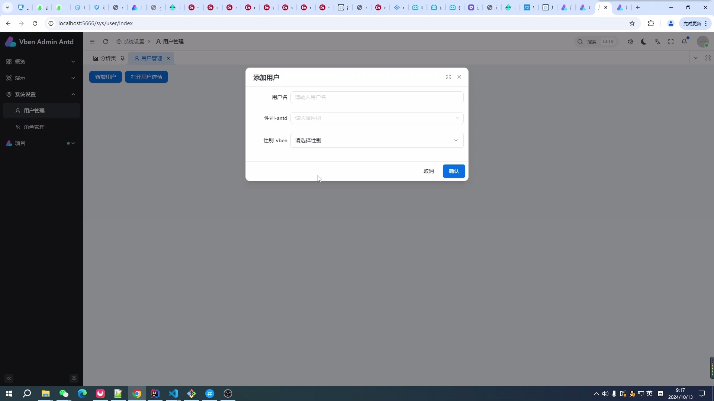Open the global search via magnifier icon

coord(580,42)
